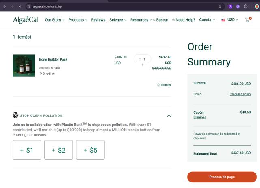Click the AlgaeCal logo
Screen dimensions: 260x188
tap(26, 20)
